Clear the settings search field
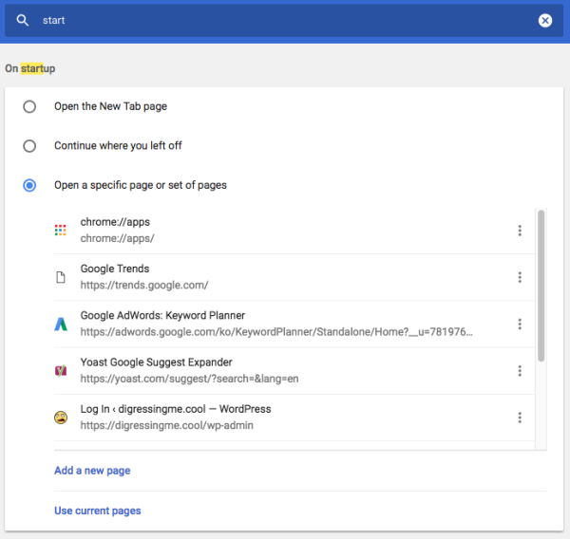 [545, 20]
